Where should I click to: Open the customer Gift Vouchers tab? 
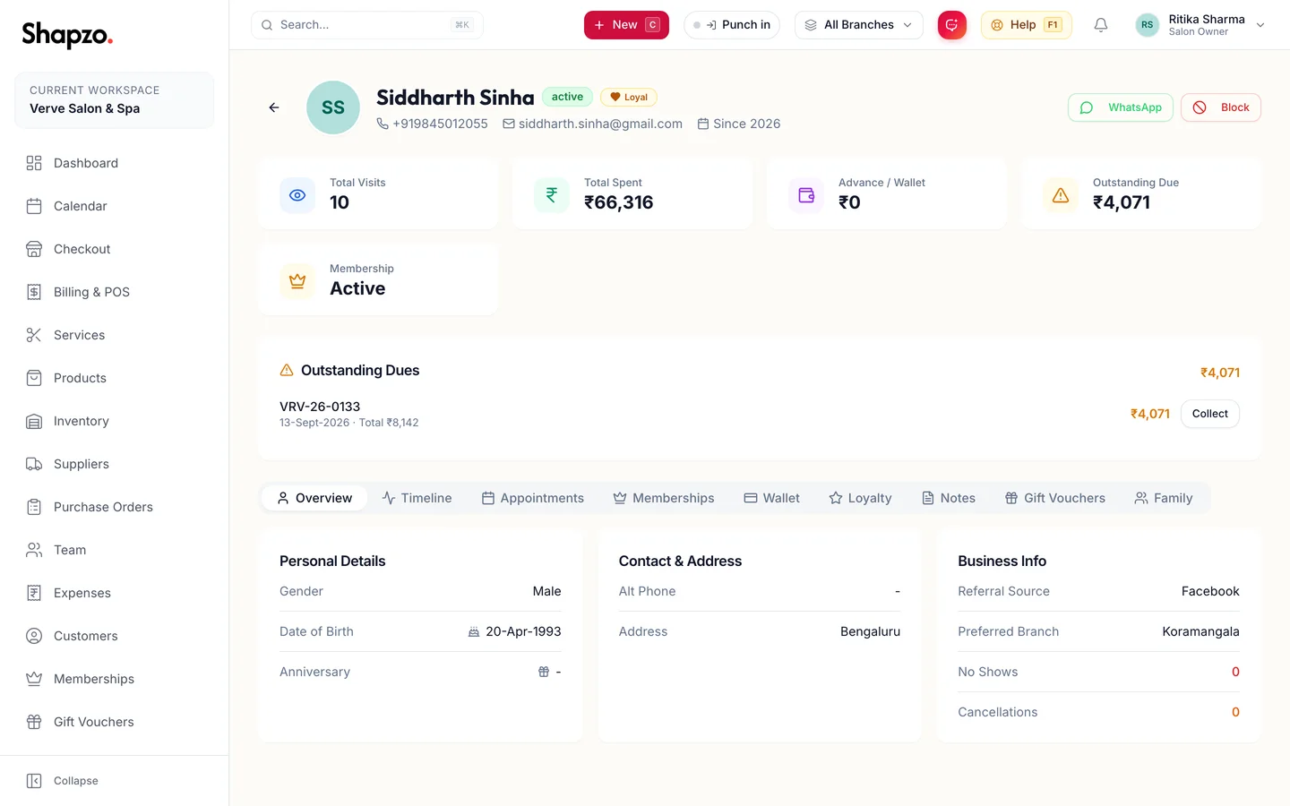point(1055,498)
